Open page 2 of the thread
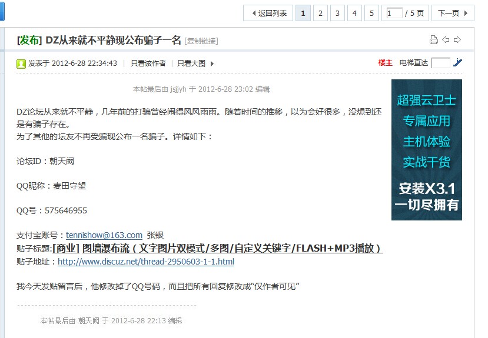 tap(320, 13)
